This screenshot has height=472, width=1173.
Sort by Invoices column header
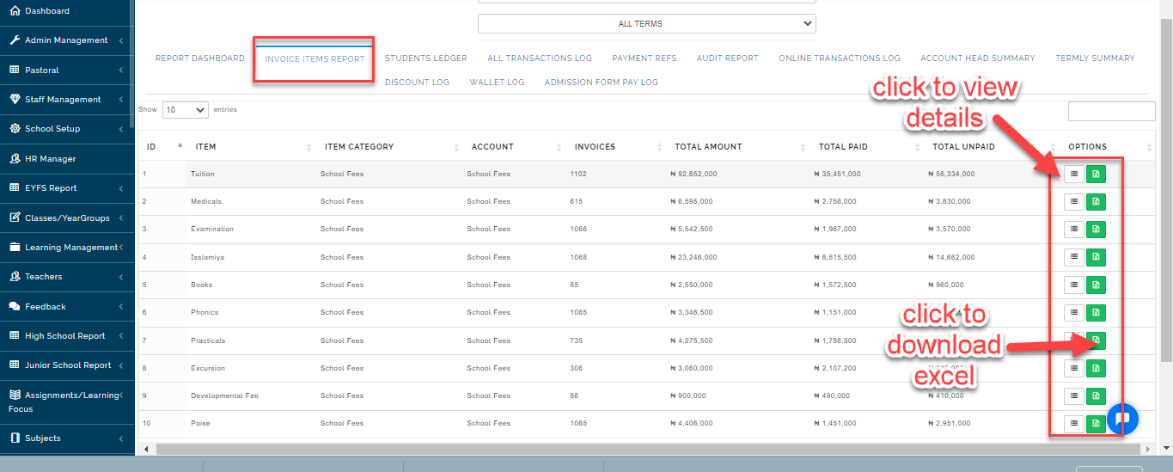pos(615,147)
